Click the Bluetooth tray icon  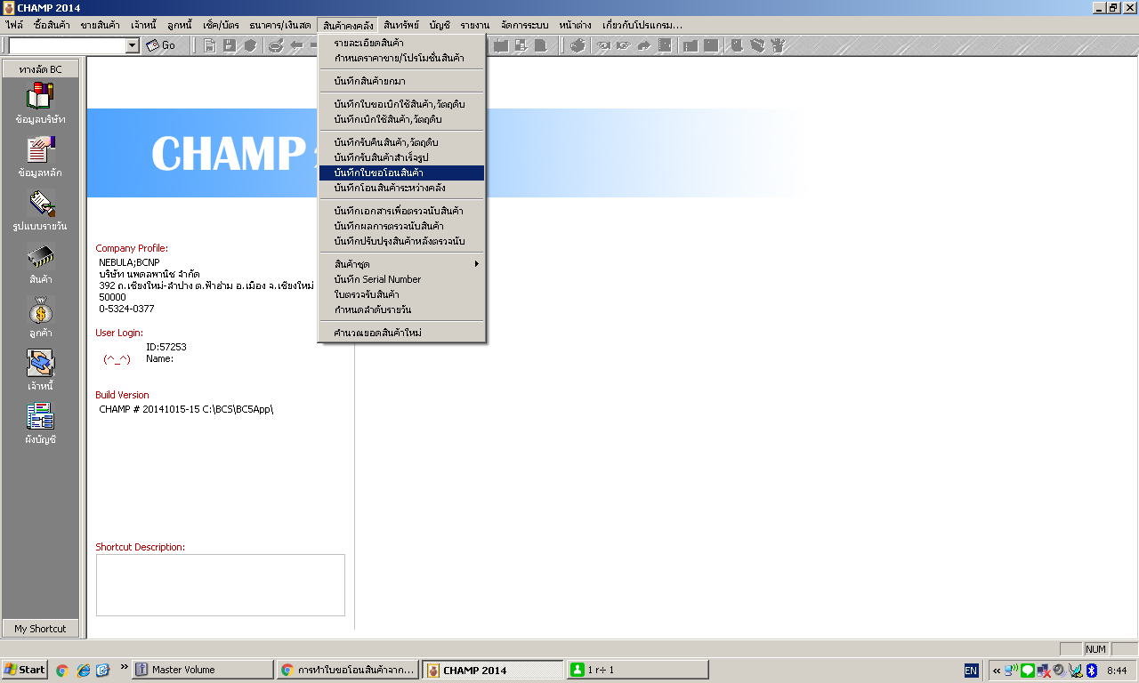tap(1092, 671)
